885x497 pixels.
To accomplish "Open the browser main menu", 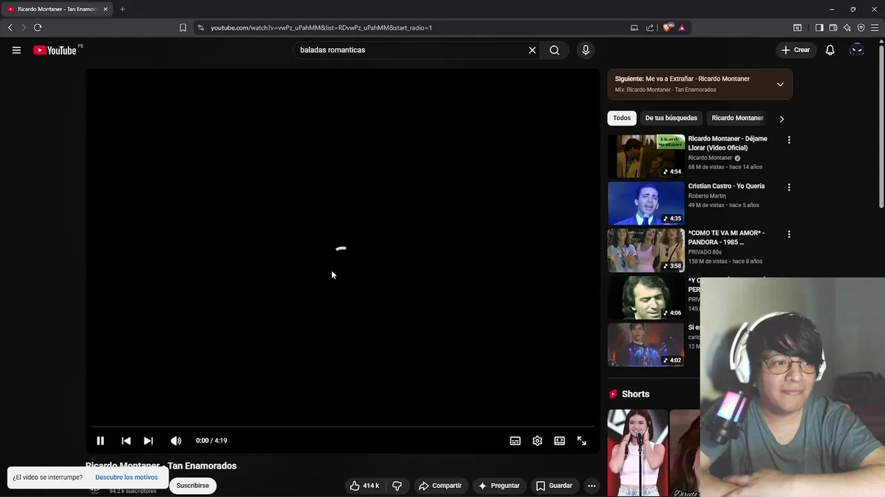I will (x=875, y=28).
